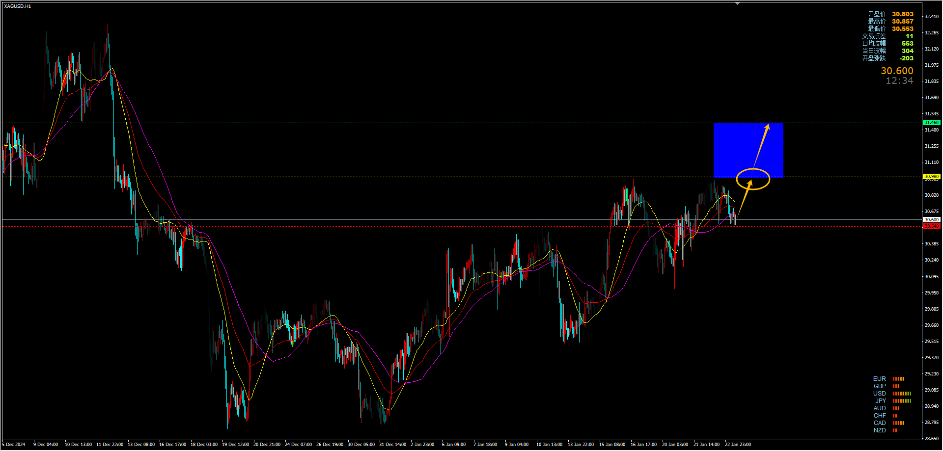Click the large orange 30.600 price readout

pos(897,71)
